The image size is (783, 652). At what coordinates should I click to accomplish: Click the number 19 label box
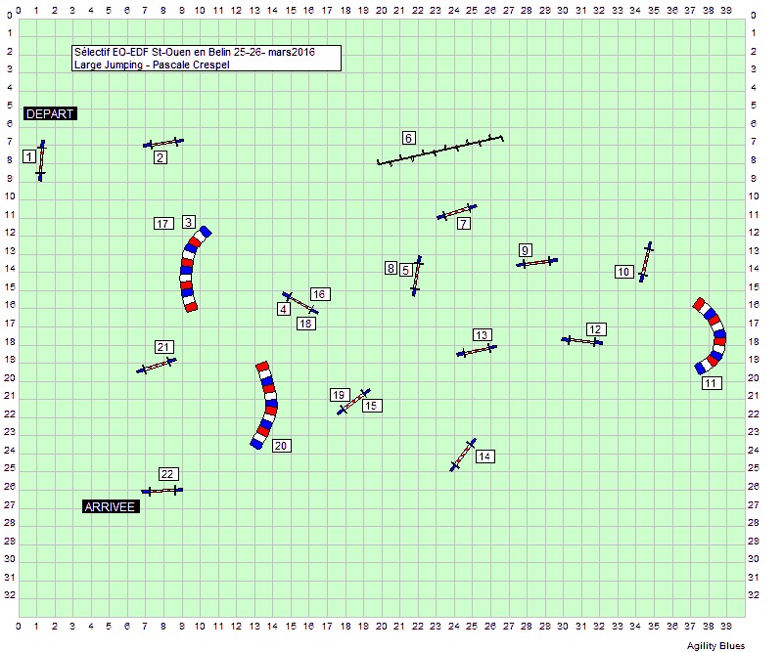click(339, 395)
